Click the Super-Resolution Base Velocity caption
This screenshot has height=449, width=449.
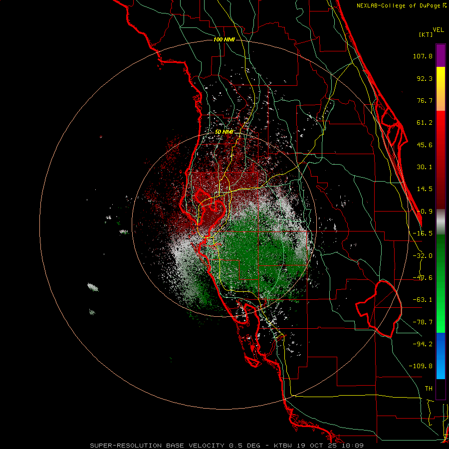tap(227, 446)
